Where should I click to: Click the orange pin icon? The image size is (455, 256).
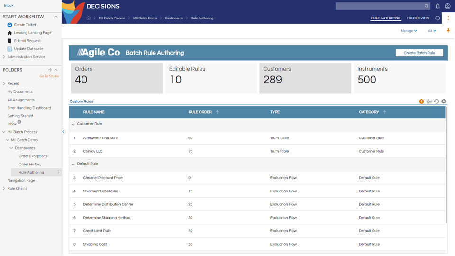[448, 31]
